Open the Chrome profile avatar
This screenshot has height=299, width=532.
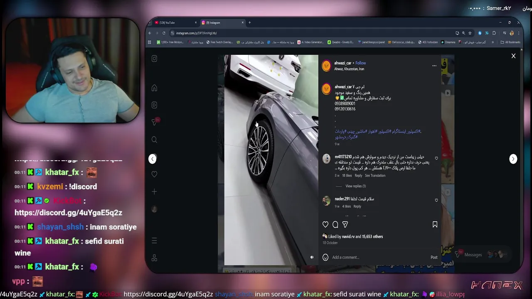coord(512,33)
